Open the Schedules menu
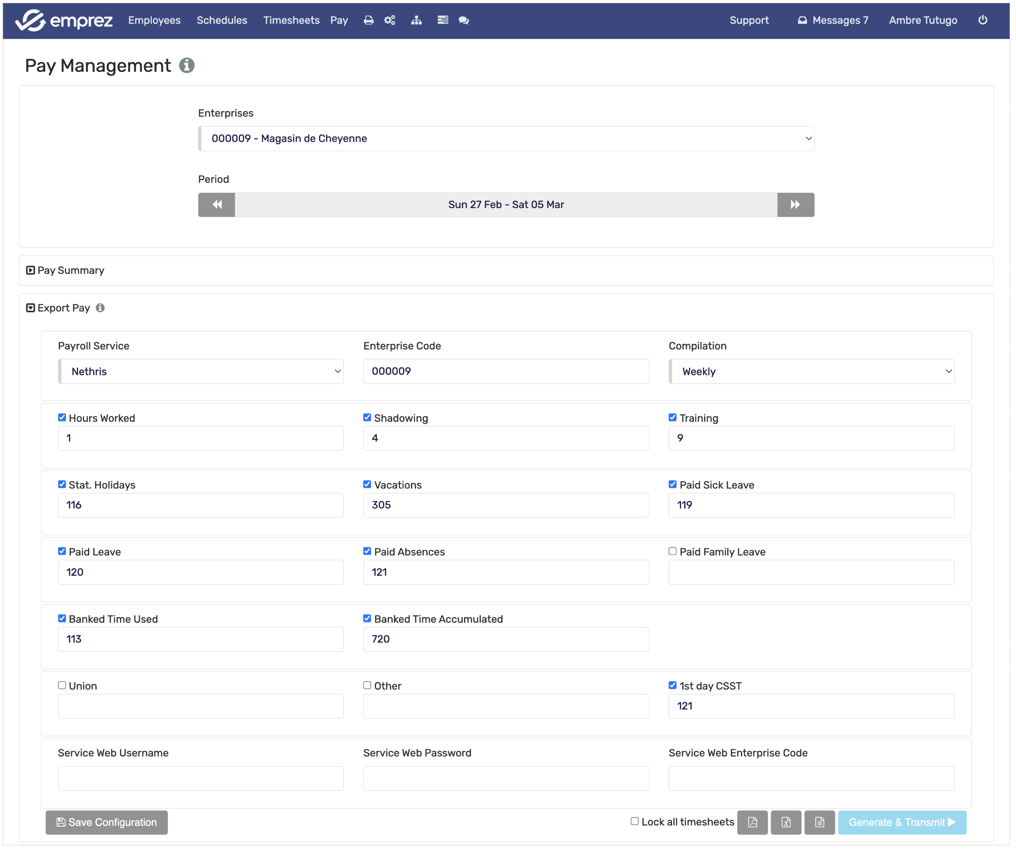Viewport: 1016px width, 851px height. click(x=222, y=20)
